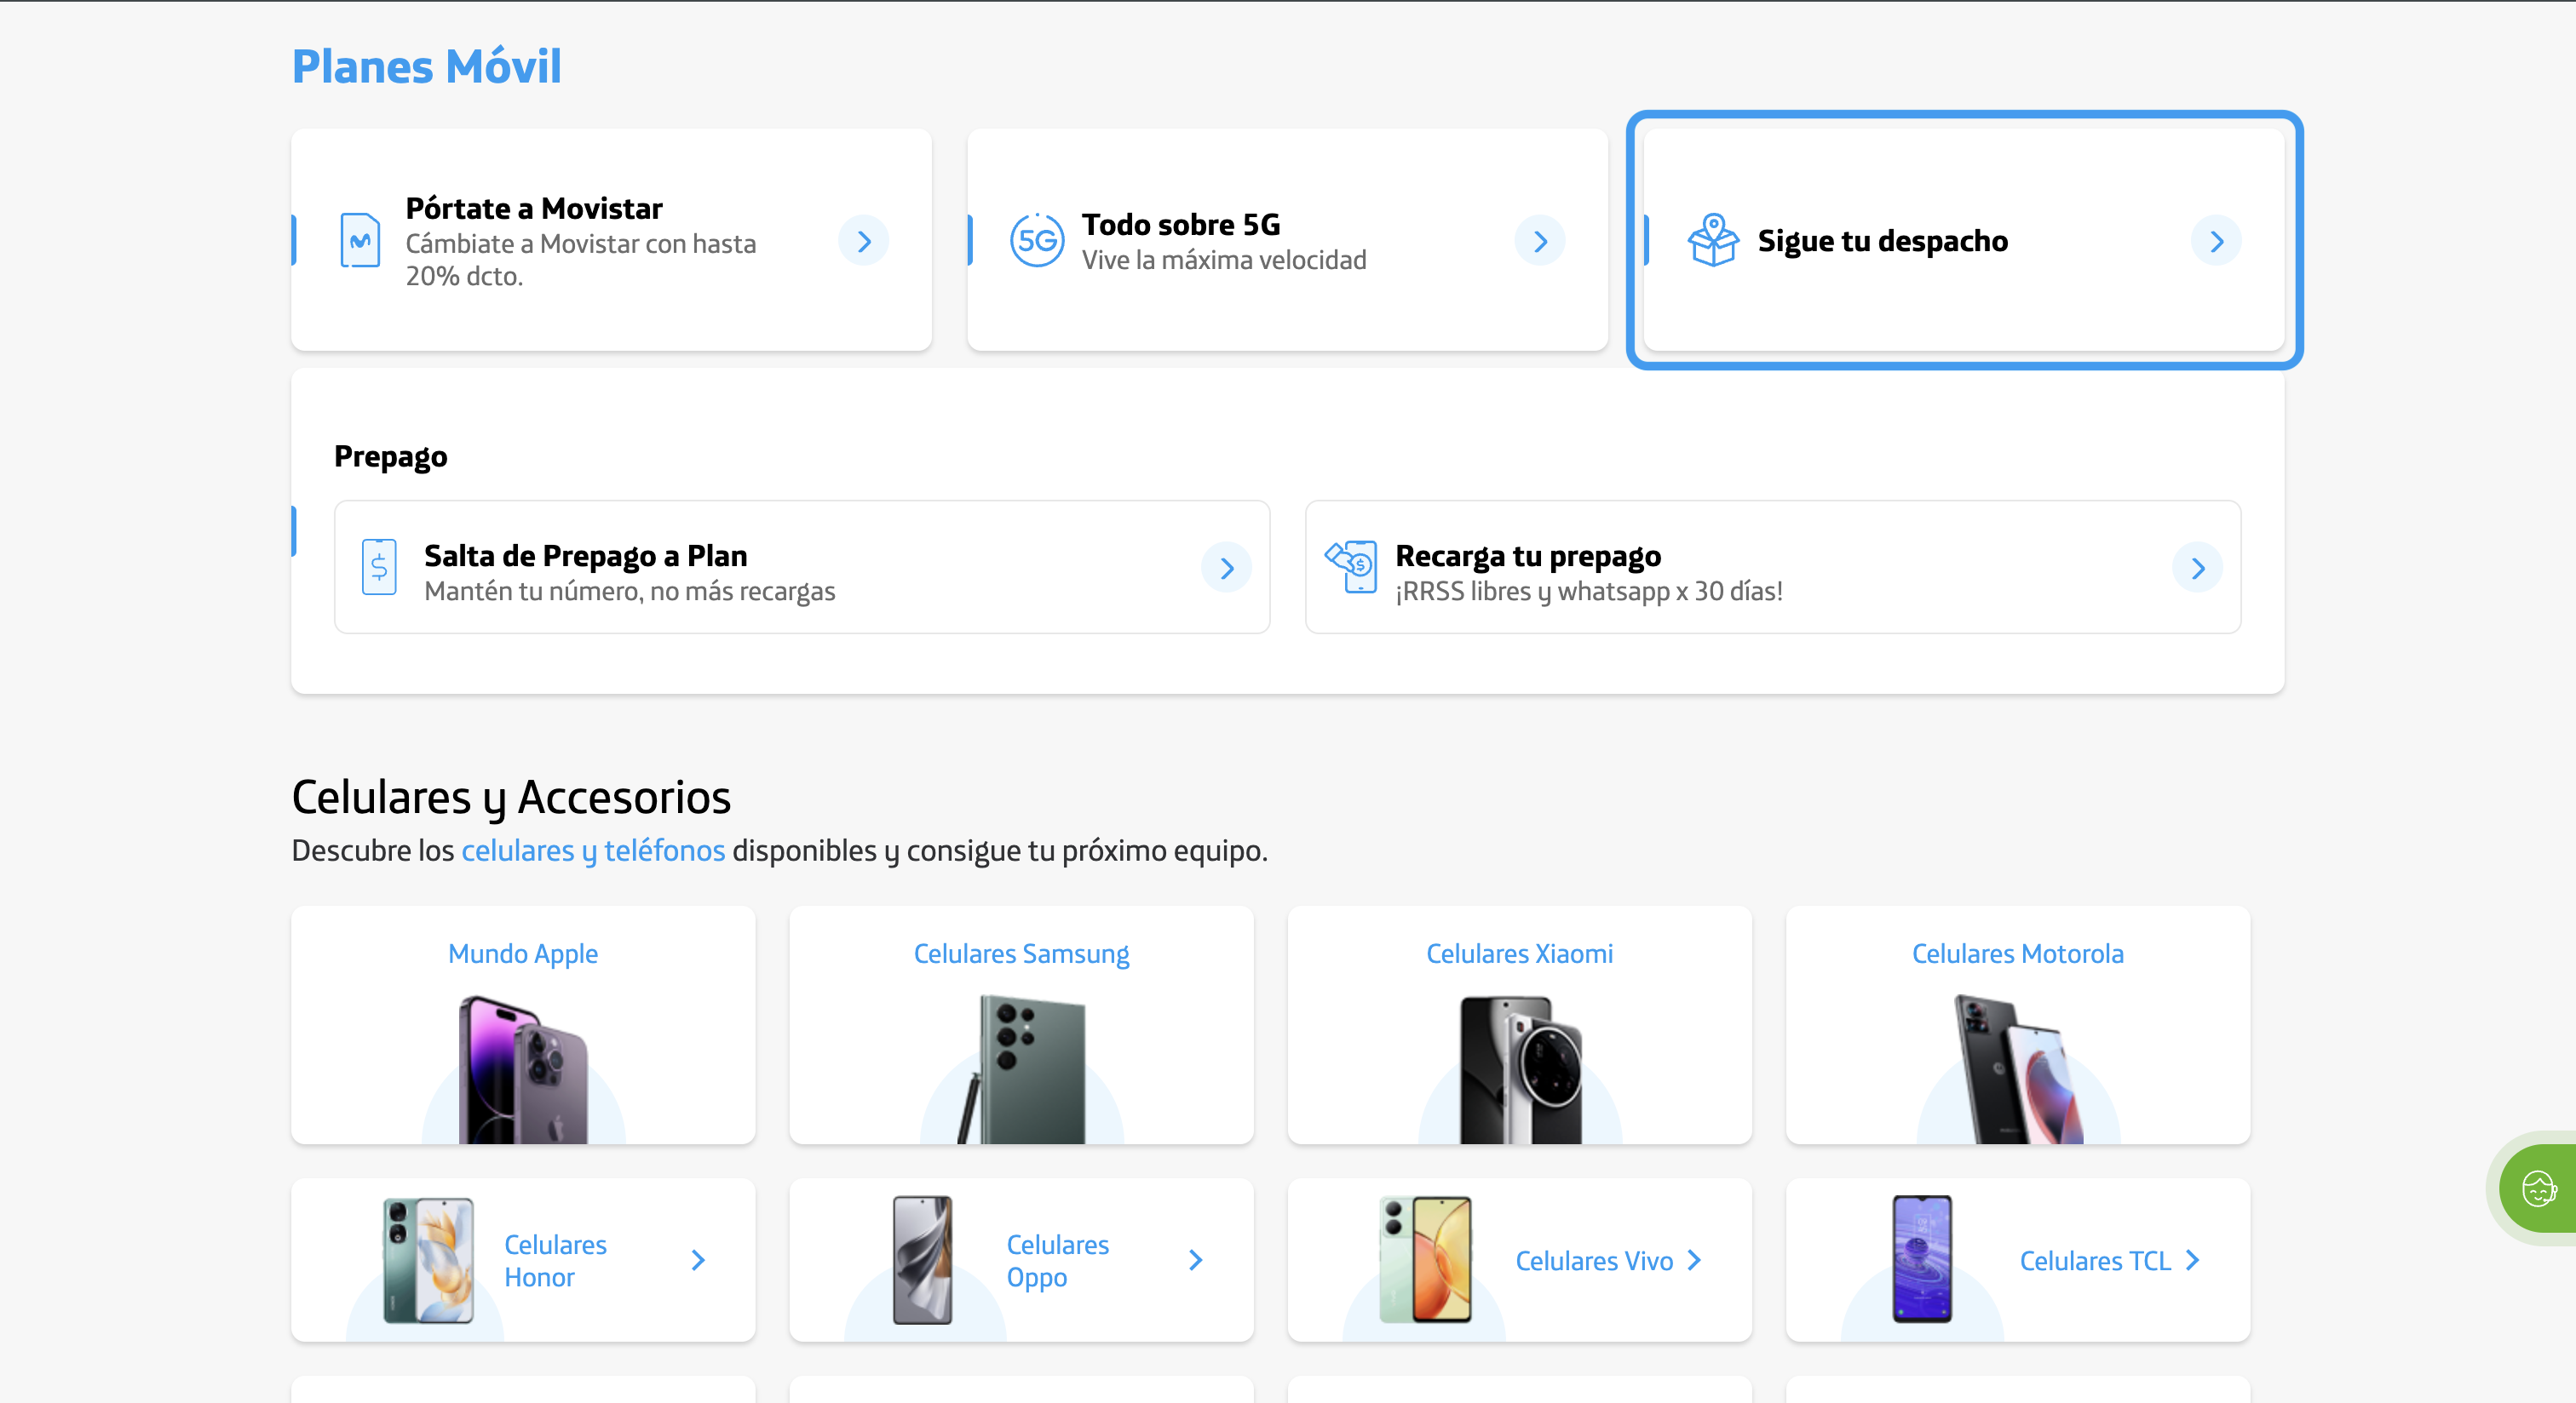Click the 5G circular icon
Screen dimensions: 2576x1403
click(x=1037, y=241)
